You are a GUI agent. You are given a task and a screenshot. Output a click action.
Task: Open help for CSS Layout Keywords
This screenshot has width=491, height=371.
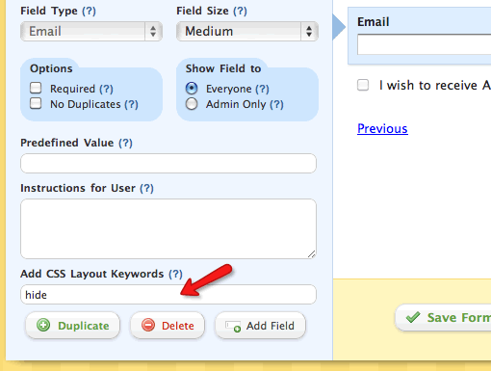click(x=175, y=274)
